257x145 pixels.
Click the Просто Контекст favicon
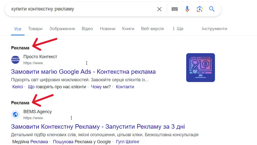[x=15, y=60]
